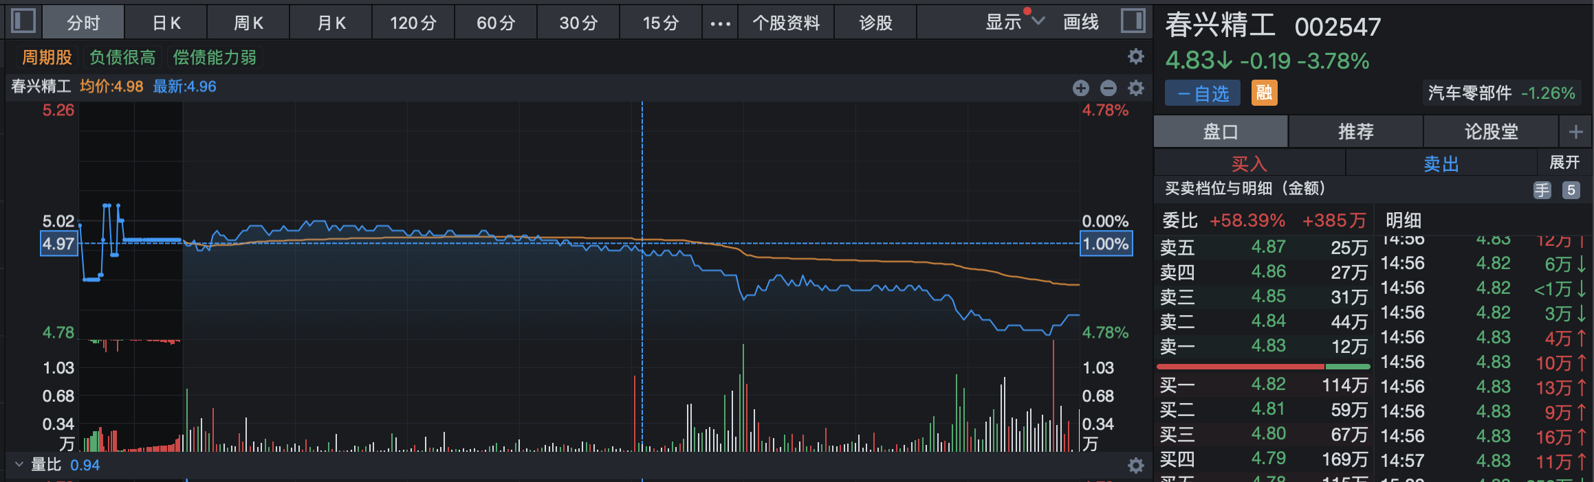The image size is (1594, 482).
Task: Show more chart periods via ellipsis
Action: 720,23
